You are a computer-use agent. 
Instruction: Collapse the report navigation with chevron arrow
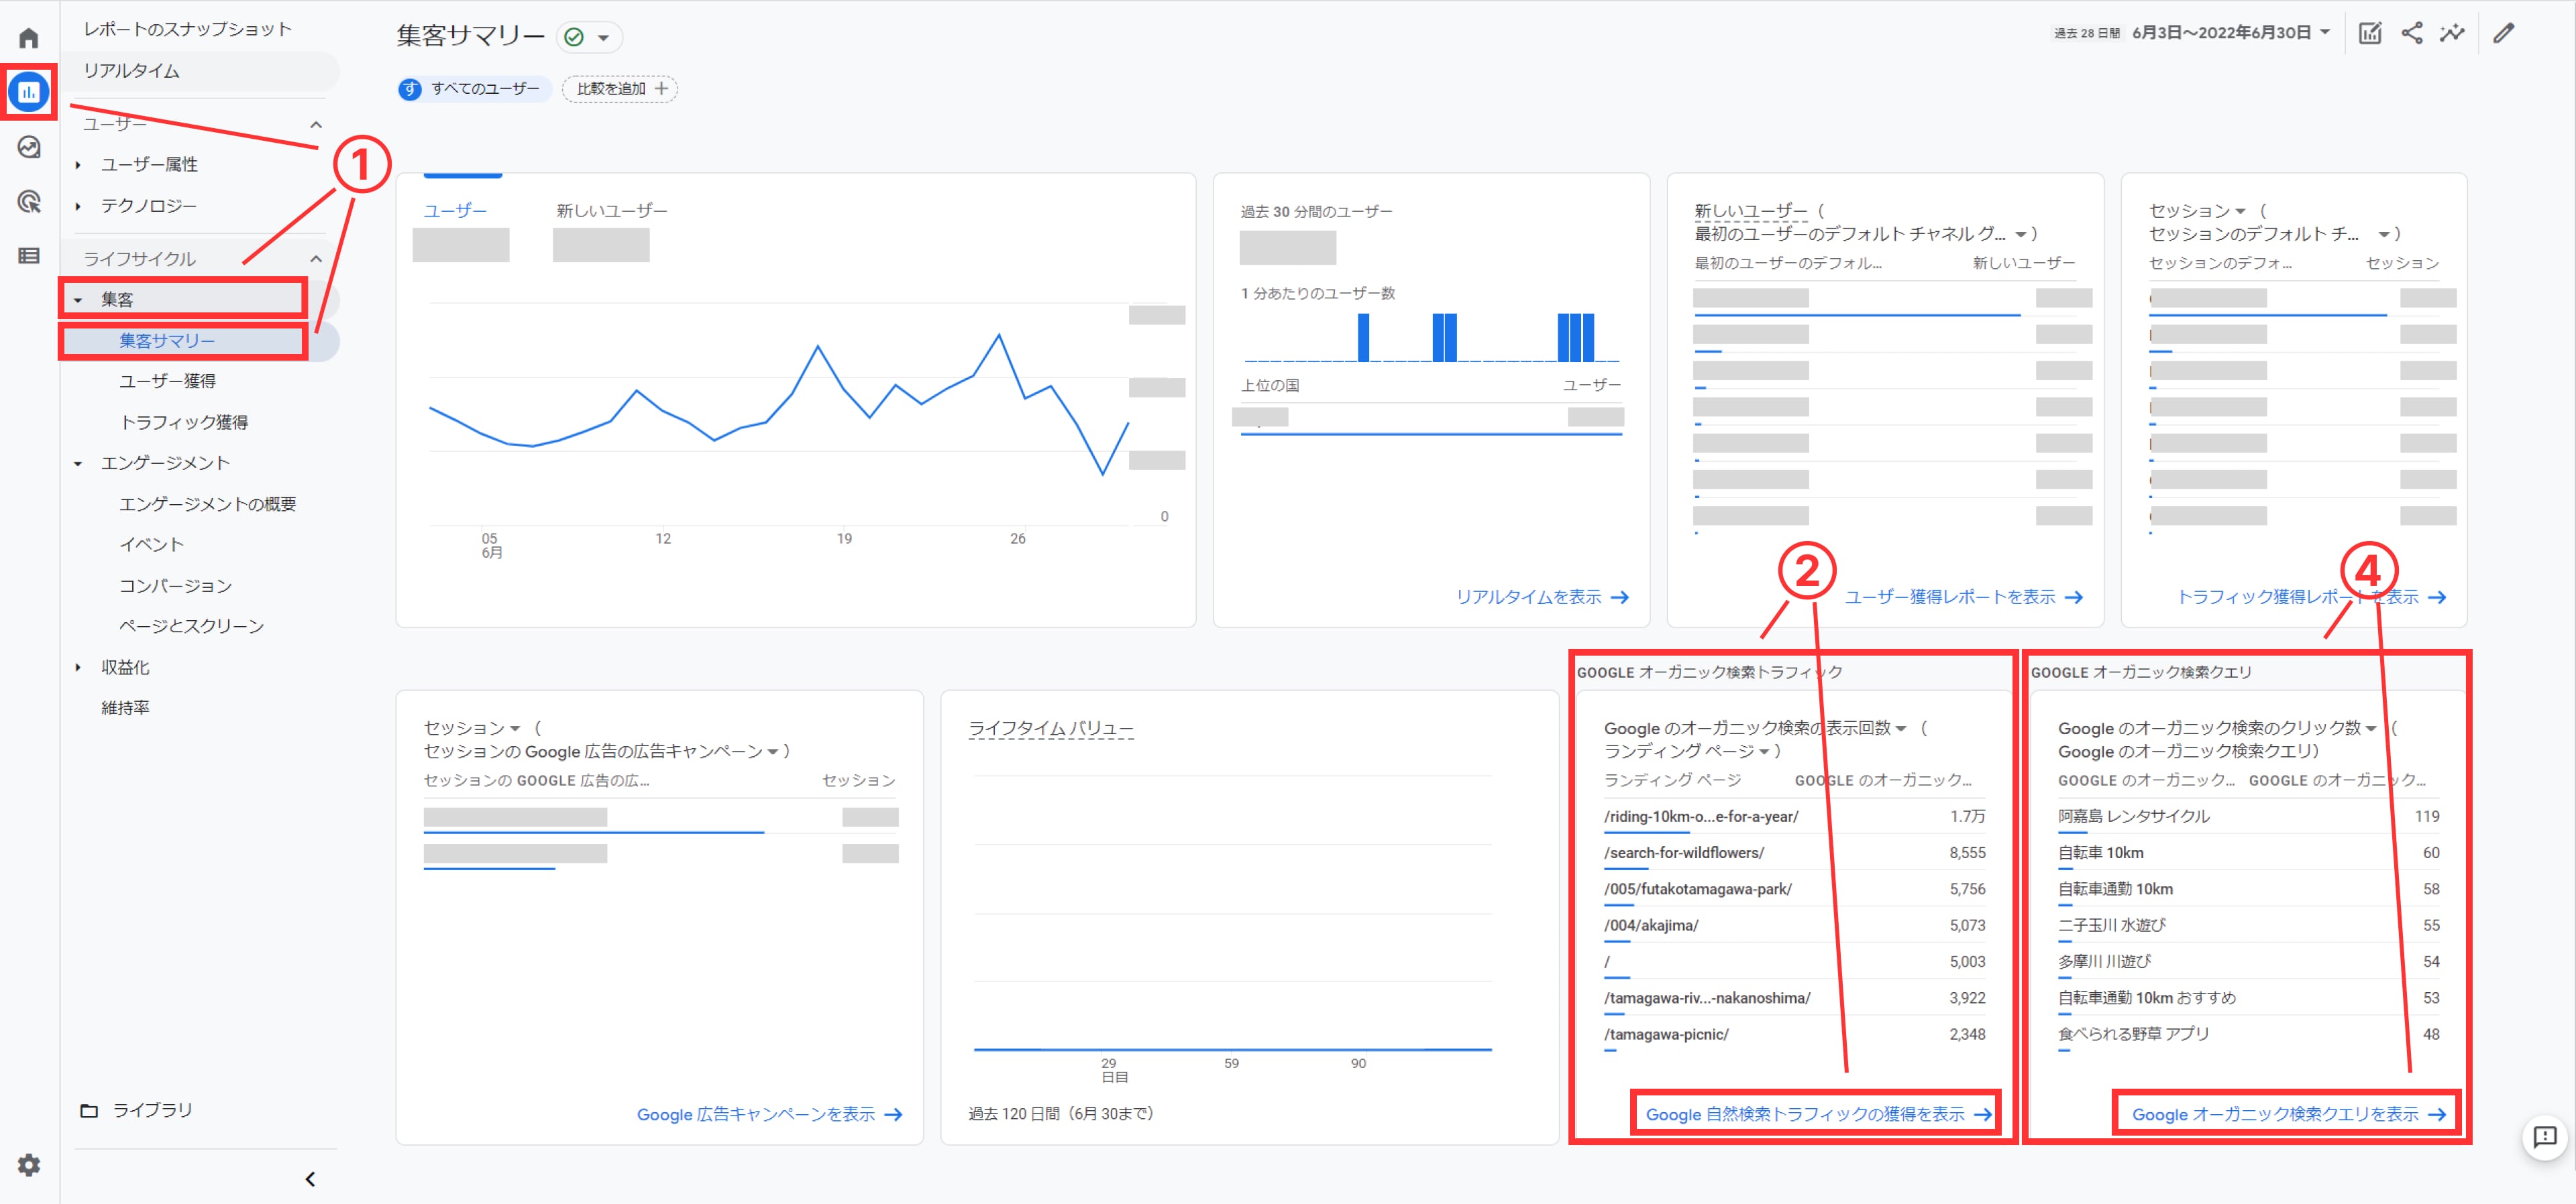tap(310, 1179)
